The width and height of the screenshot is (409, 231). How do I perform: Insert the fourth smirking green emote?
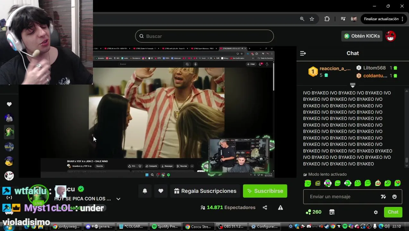[x=337, y=183]
